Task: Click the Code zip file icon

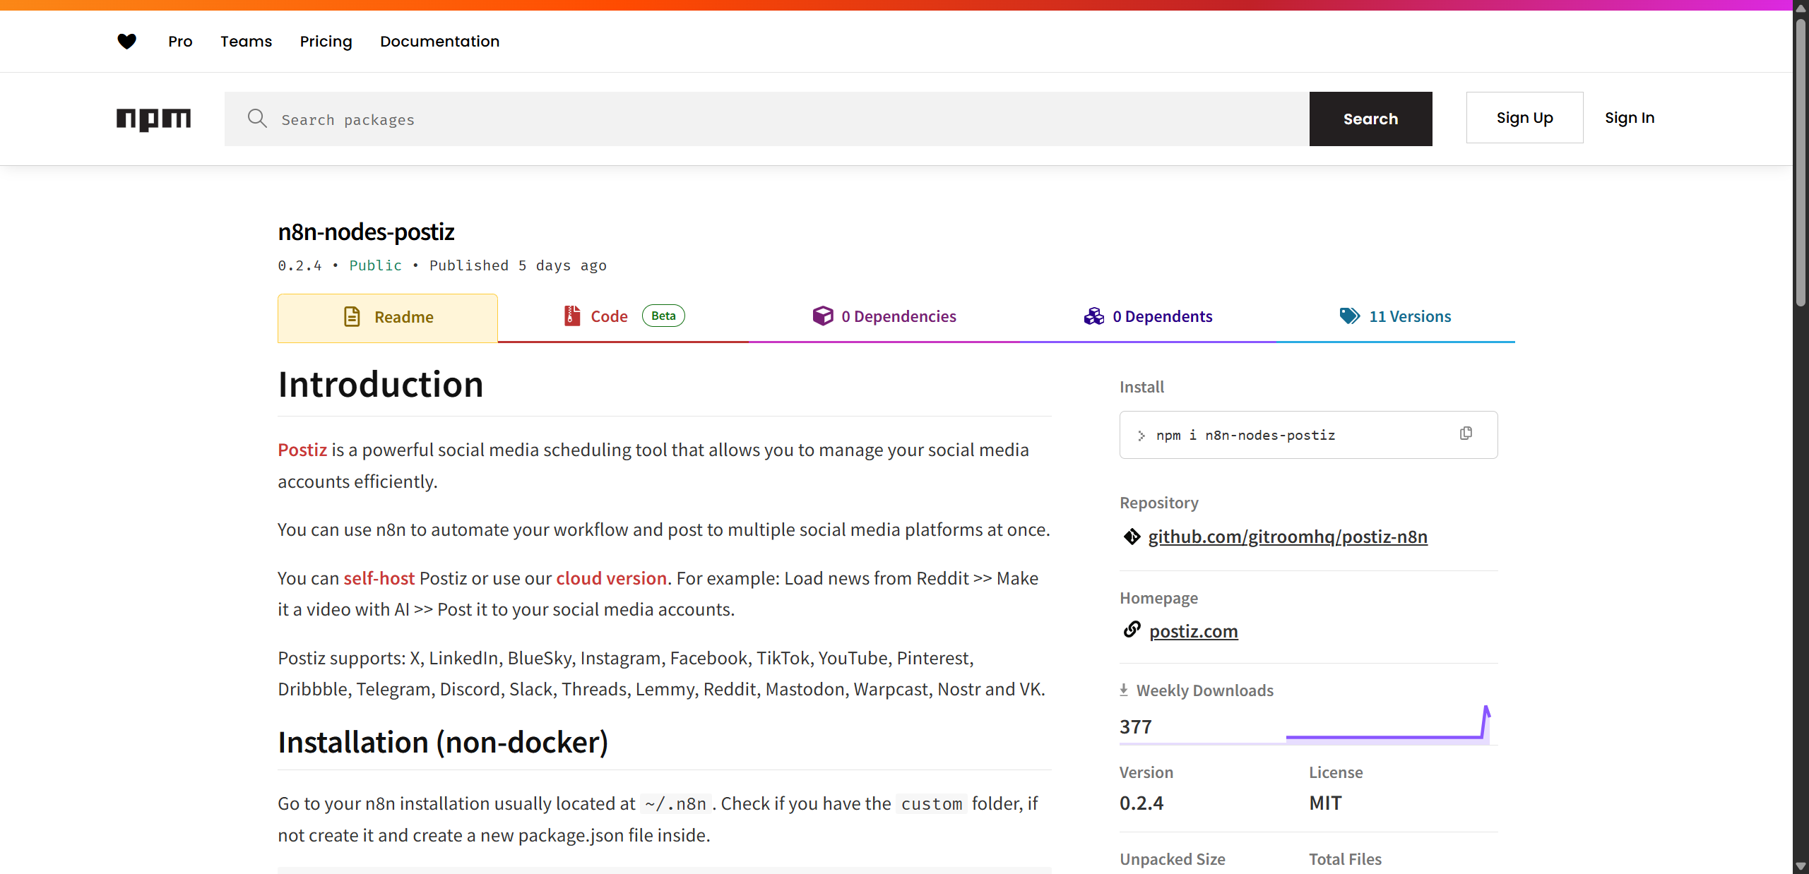Action: coord(571,316)
